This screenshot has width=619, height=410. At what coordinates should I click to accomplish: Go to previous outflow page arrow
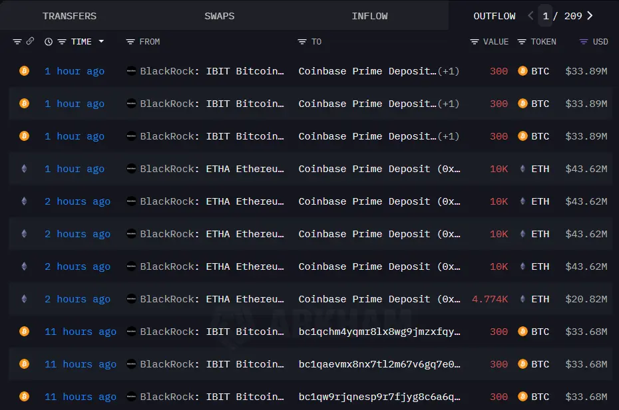[x=530, y=16]
